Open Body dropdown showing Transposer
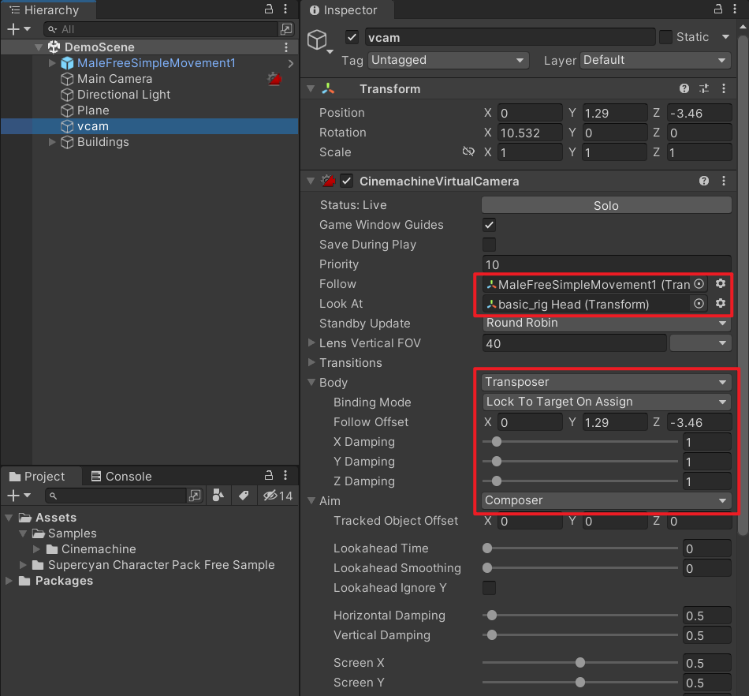Image resolution: width=749 pixels, height=696 pixels. click(606, 382)
